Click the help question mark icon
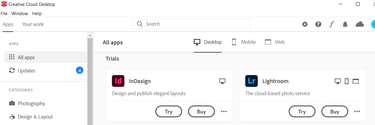Screen dimensions: 375x125 pyautogui.click(x=318, y=24)
